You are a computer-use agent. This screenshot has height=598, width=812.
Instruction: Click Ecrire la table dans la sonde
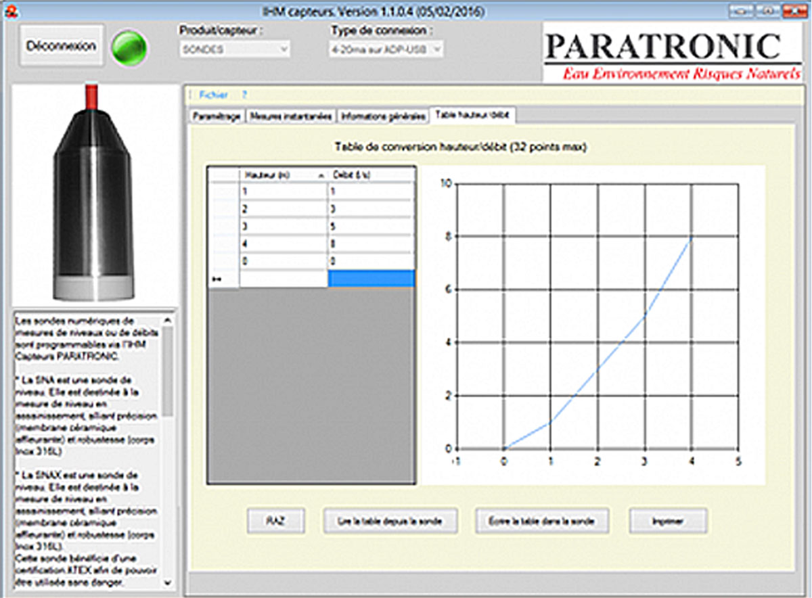click(543, 522)
